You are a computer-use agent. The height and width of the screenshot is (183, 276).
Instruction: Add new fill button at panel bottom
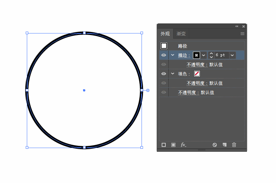coord(173,145)
